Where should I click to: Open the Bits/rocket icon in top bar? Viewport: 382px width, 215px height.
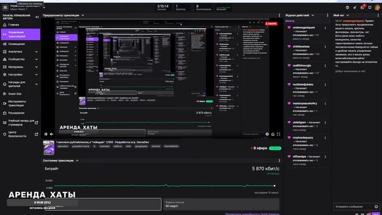(x=355, y=8)
